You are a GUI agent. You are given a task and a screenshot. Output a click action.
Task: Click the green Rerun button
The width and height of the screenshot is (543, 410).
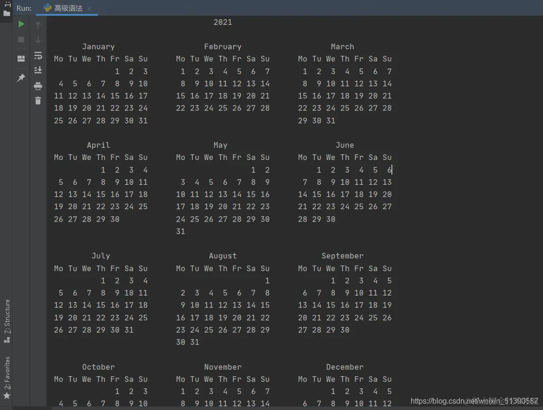pos(21,24)
